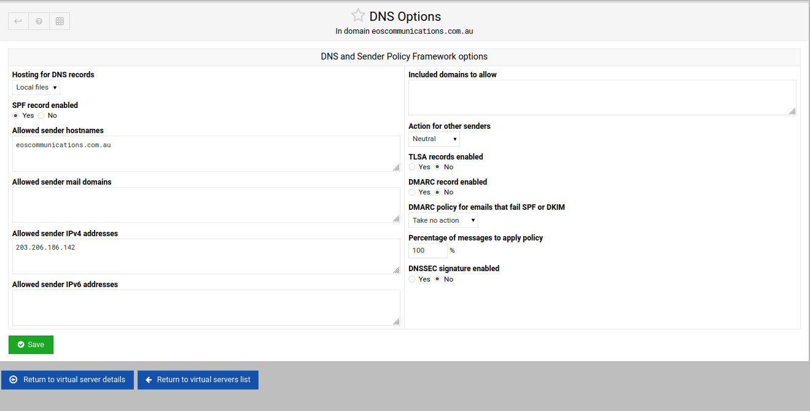The width and height of the screenshot is (810, 411).
Task: Click the domain name eoscommunications.com.au in title
Action: click(x=423, y=31)
